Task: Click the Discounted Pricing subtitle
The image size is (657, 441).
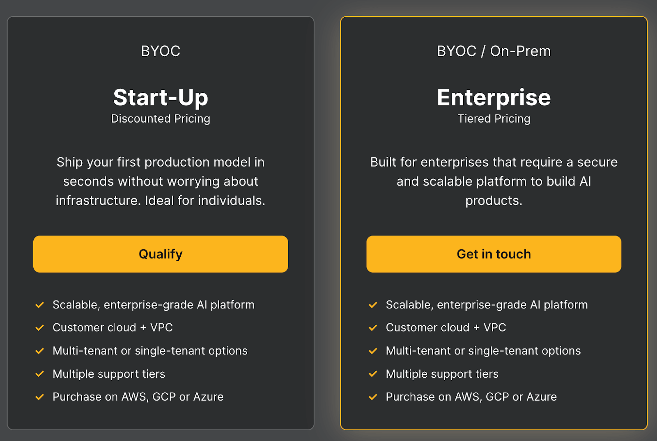Action: (161, 119)
